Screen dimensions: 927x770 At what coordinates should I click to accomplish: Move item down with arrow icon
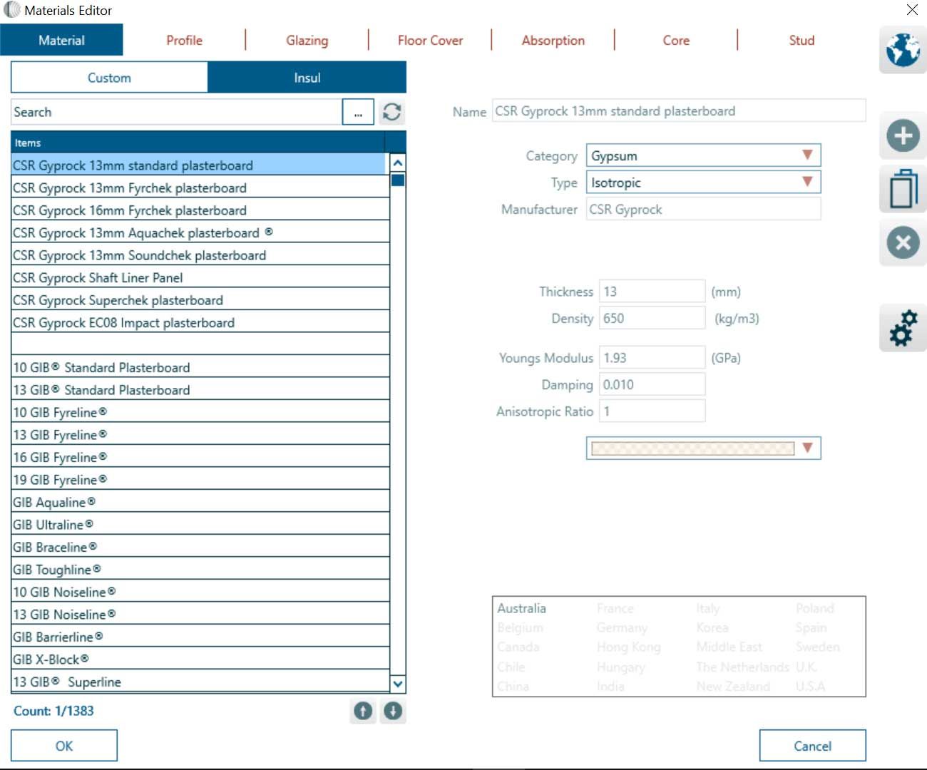tap(393, 711)
